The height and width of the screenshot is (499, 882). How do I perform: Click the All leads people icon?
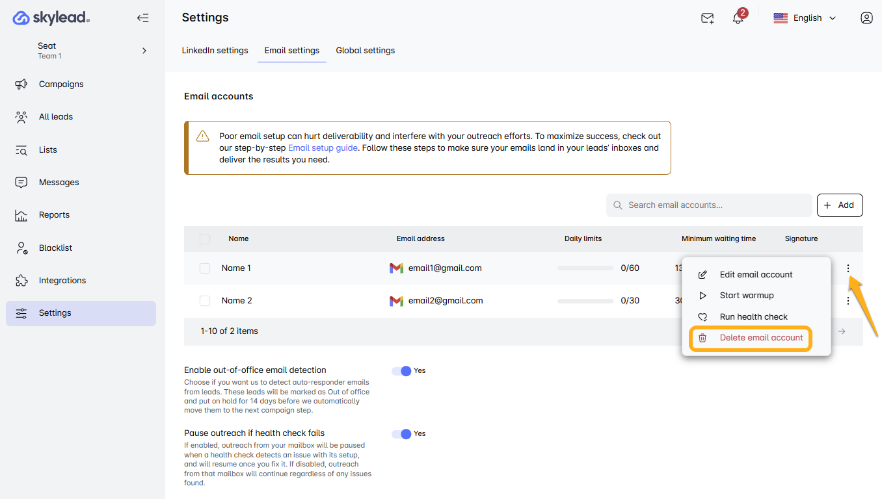(21, 117)
